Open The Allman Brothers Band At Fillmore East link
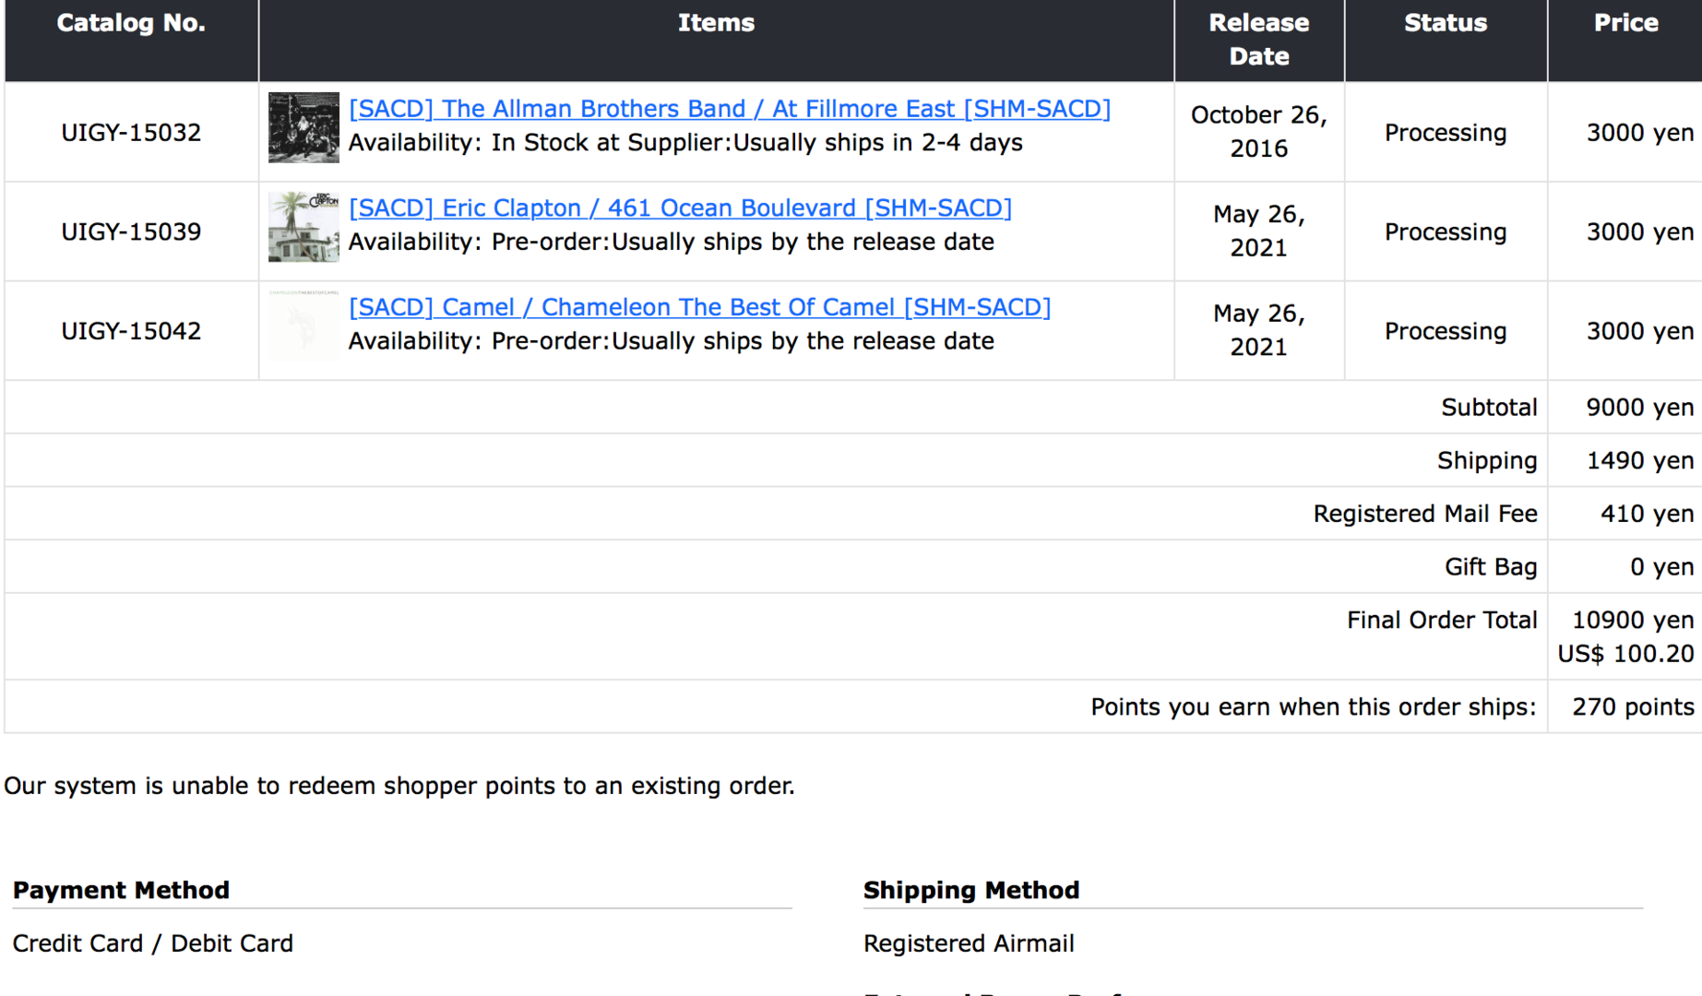Viewport: 1702px width, 996px height. tap(730, 109)
